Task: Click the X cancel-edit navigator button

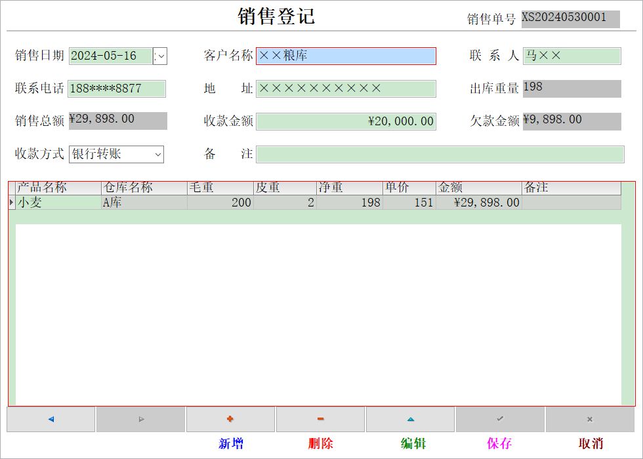Action: 590,419
